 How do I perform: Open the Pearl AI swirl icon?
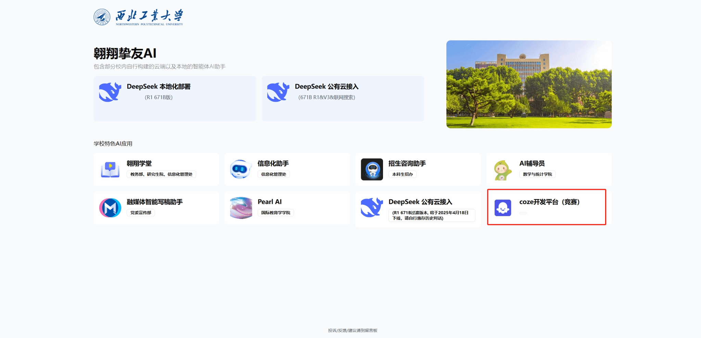point(241,208)
